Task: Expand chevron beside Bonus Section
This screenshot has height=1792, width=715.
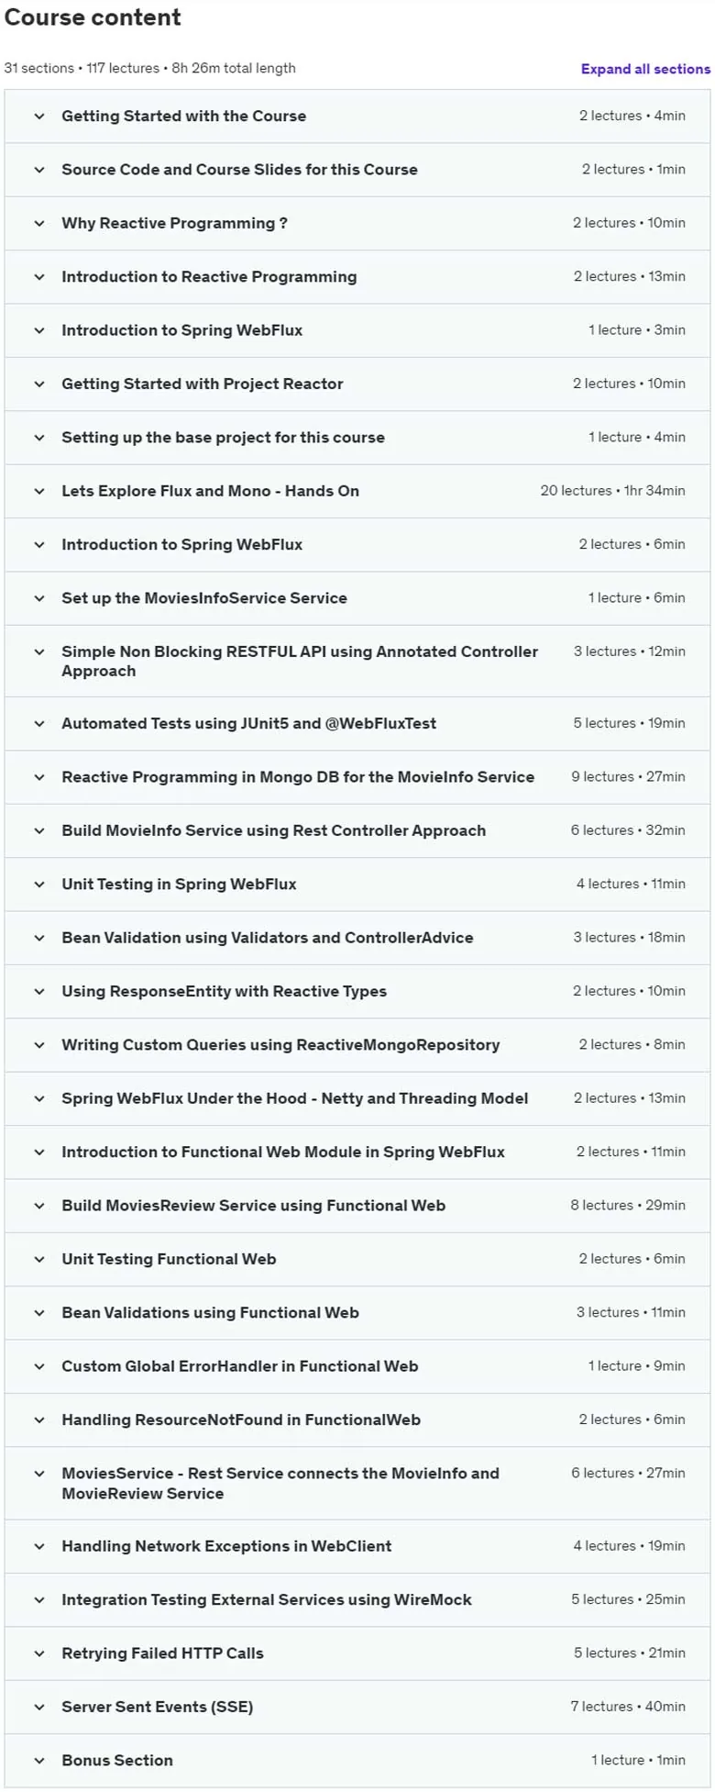Action: pos(39,1761)
